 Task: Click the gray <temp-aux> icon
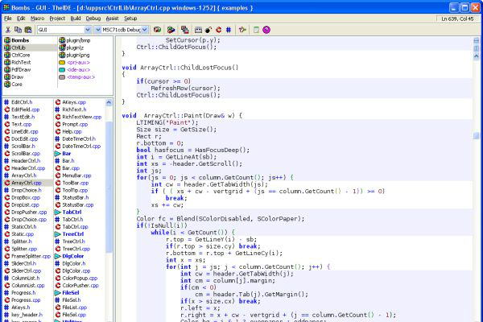click(62, 77)
